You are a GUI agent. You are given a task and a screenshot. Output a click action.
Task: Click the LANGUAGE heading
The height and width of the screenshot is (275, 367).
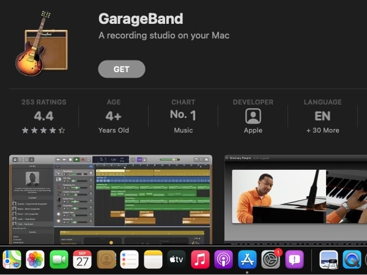[323, 102]
